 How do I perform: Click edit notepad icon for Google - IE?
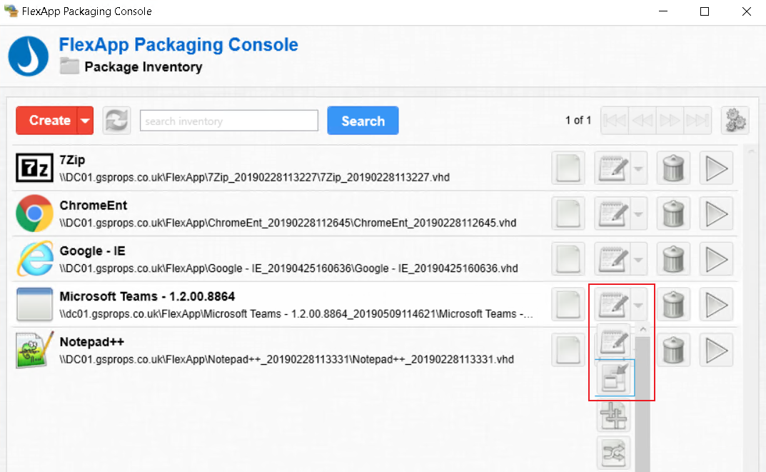tap(610, 258)
